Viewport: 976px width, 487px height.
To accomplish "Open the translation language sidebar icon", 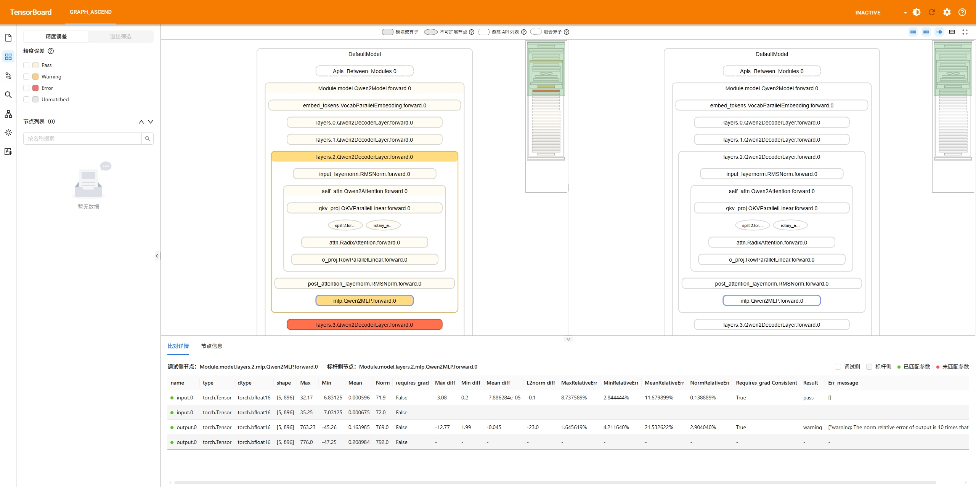I will coord(8,152).
